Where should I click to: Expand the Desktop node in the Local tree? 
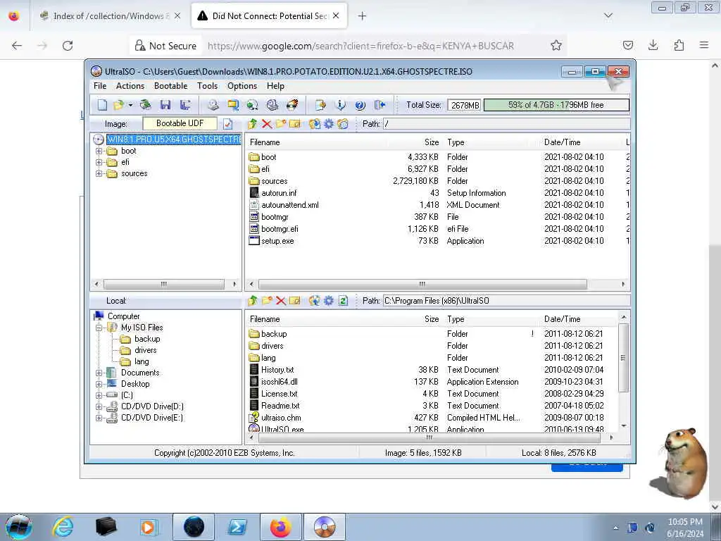pos(99,384)
